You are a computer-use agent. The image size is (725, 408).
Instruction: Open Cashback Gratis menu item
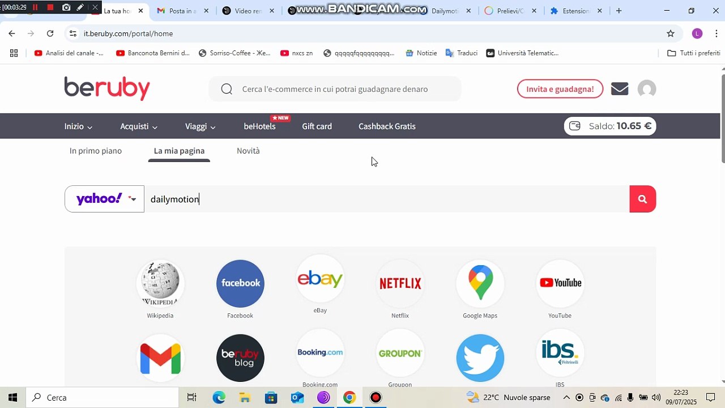pyautogui.click(x=387, y=126)
